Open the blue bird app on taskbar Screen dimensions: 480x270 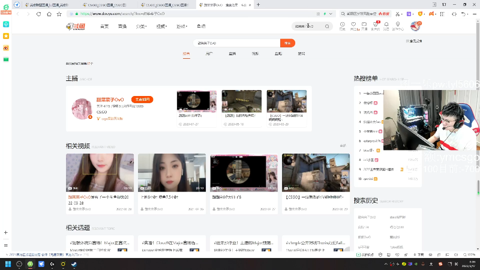(41, 264)
